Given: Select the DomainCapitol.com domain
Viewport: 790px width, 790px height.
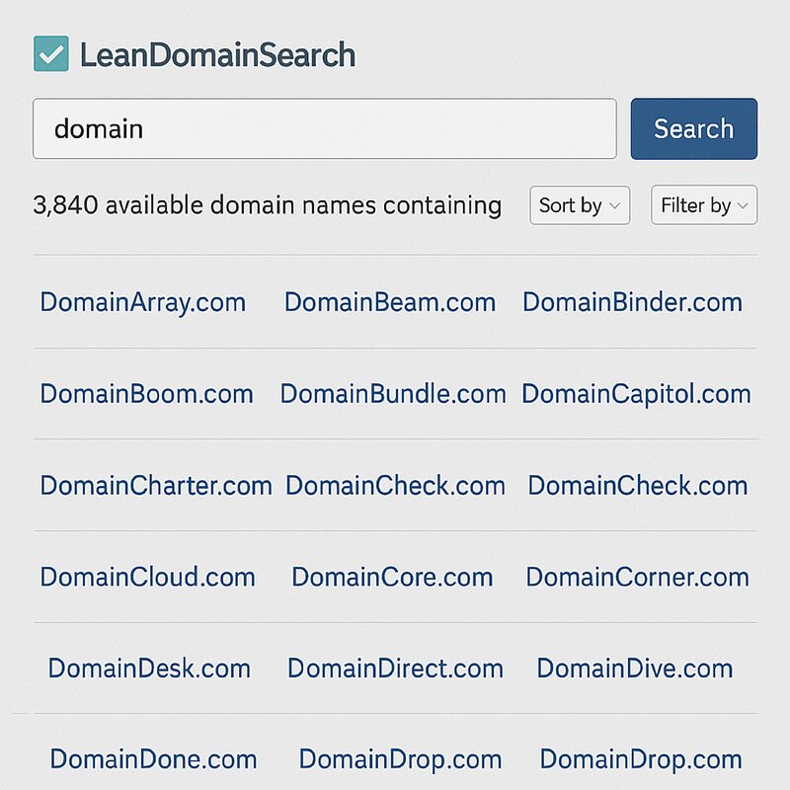Looking at the screenshot, I should click(637, 394).
